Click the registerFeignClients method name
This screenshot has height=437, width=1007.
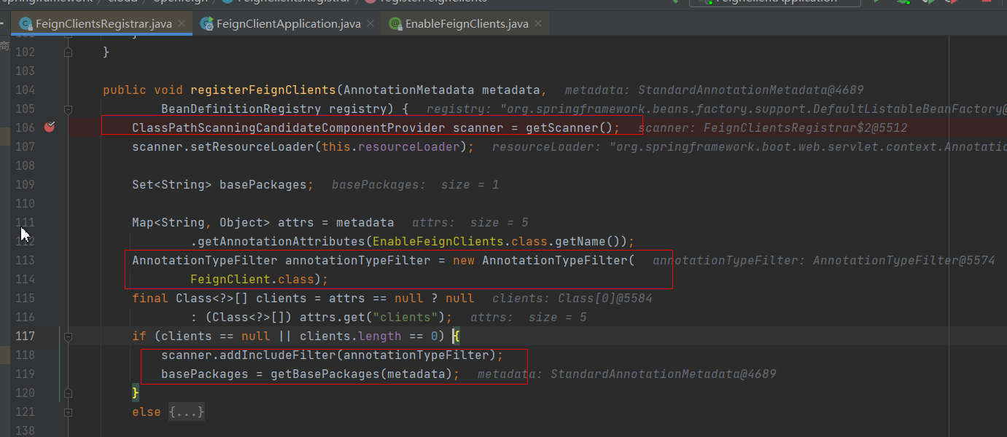click(x=263, y=90)
